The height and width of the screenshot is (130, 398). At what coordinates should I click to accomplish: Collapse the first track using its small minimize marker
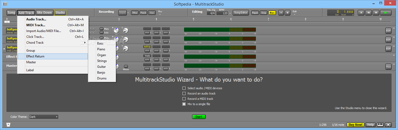pyautogui.click(x=394, y=28)
